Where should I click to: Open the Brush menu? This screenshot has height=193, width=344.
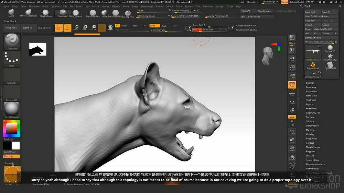point(15,6)
